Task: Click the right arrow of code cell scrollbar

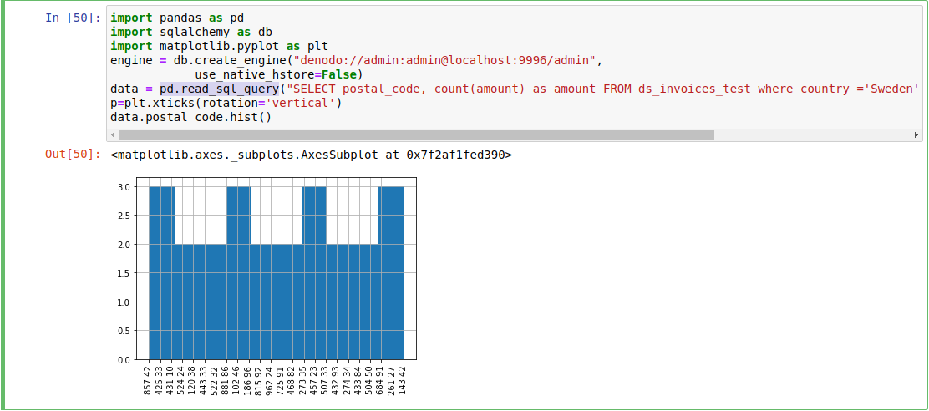Action: point(917,135)
